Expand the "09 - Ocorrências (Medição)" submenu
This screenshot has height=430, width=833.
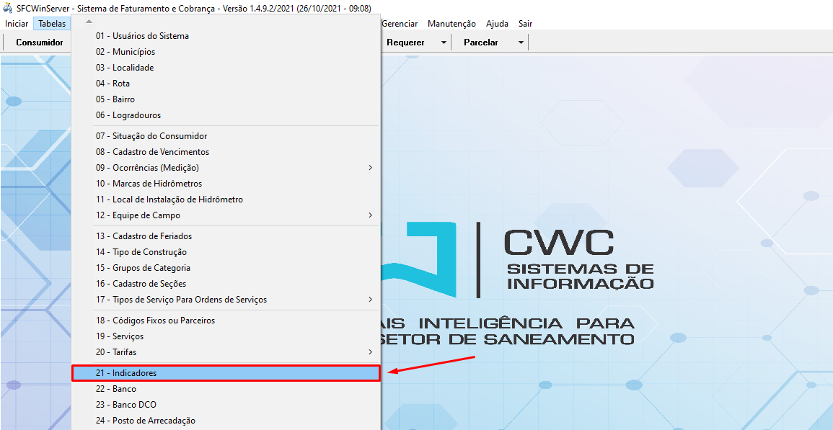pos(370,167)
